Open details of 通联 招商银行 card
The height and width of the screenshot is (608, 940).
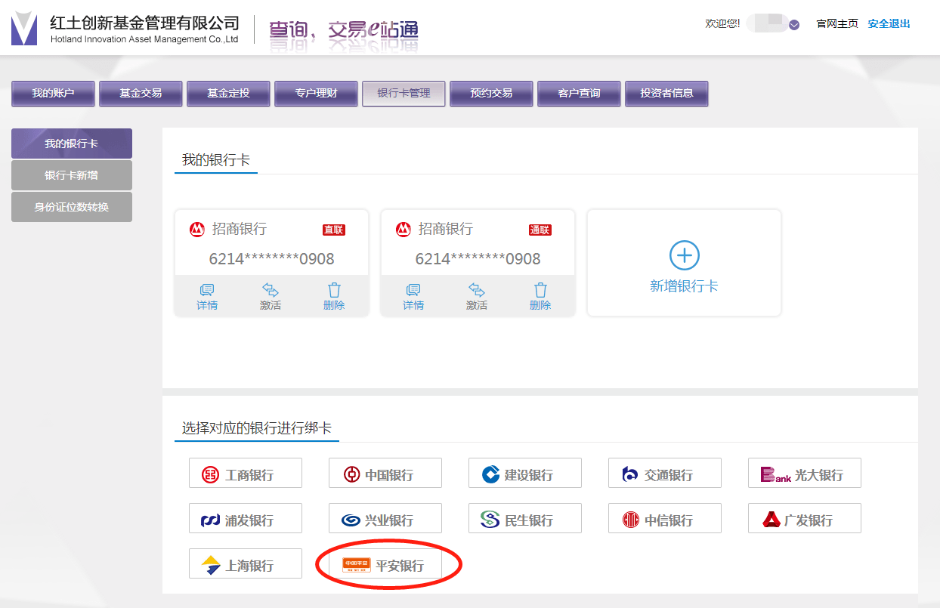pyautogui.click(x=413, y=297)
